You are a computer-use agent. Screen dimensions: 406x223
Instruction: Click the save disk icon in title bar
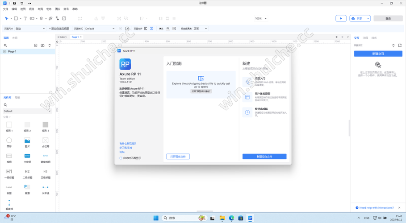(14, 3)
